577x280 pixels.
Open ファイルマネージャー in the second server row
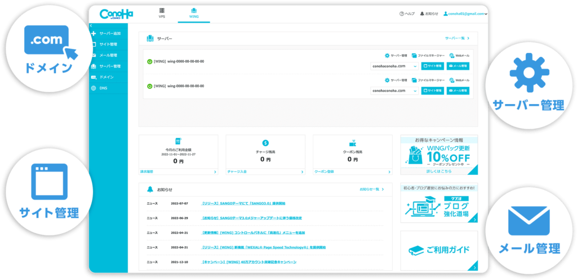(x=414, y=80)
